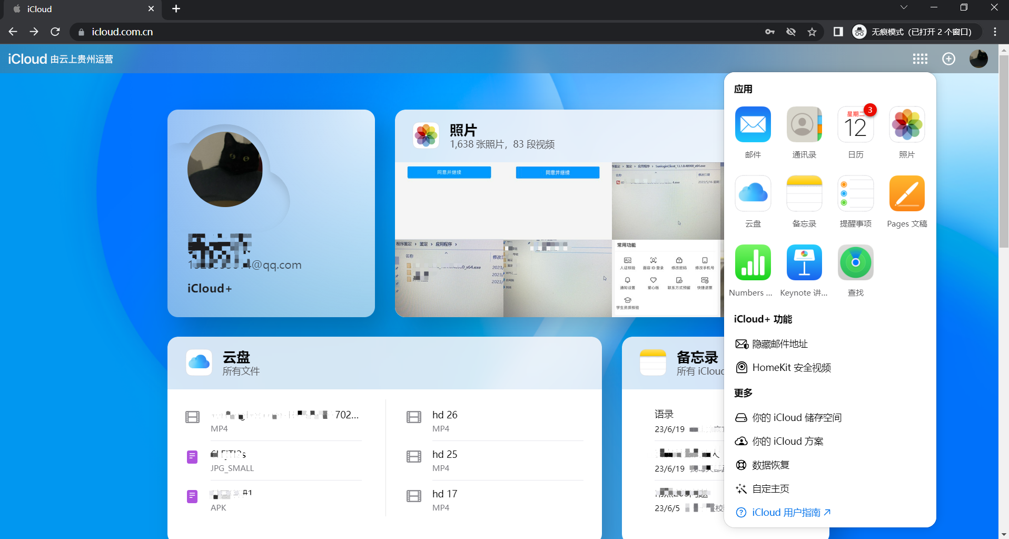Open the hd 17 MP4 file

point(495,500)
